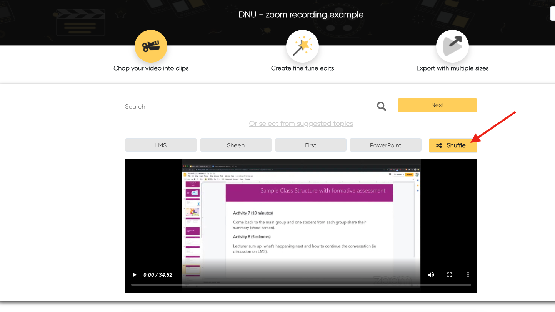Click the scissors chop-video icon
Screen dimensions: 555x312
pos(151,46)
